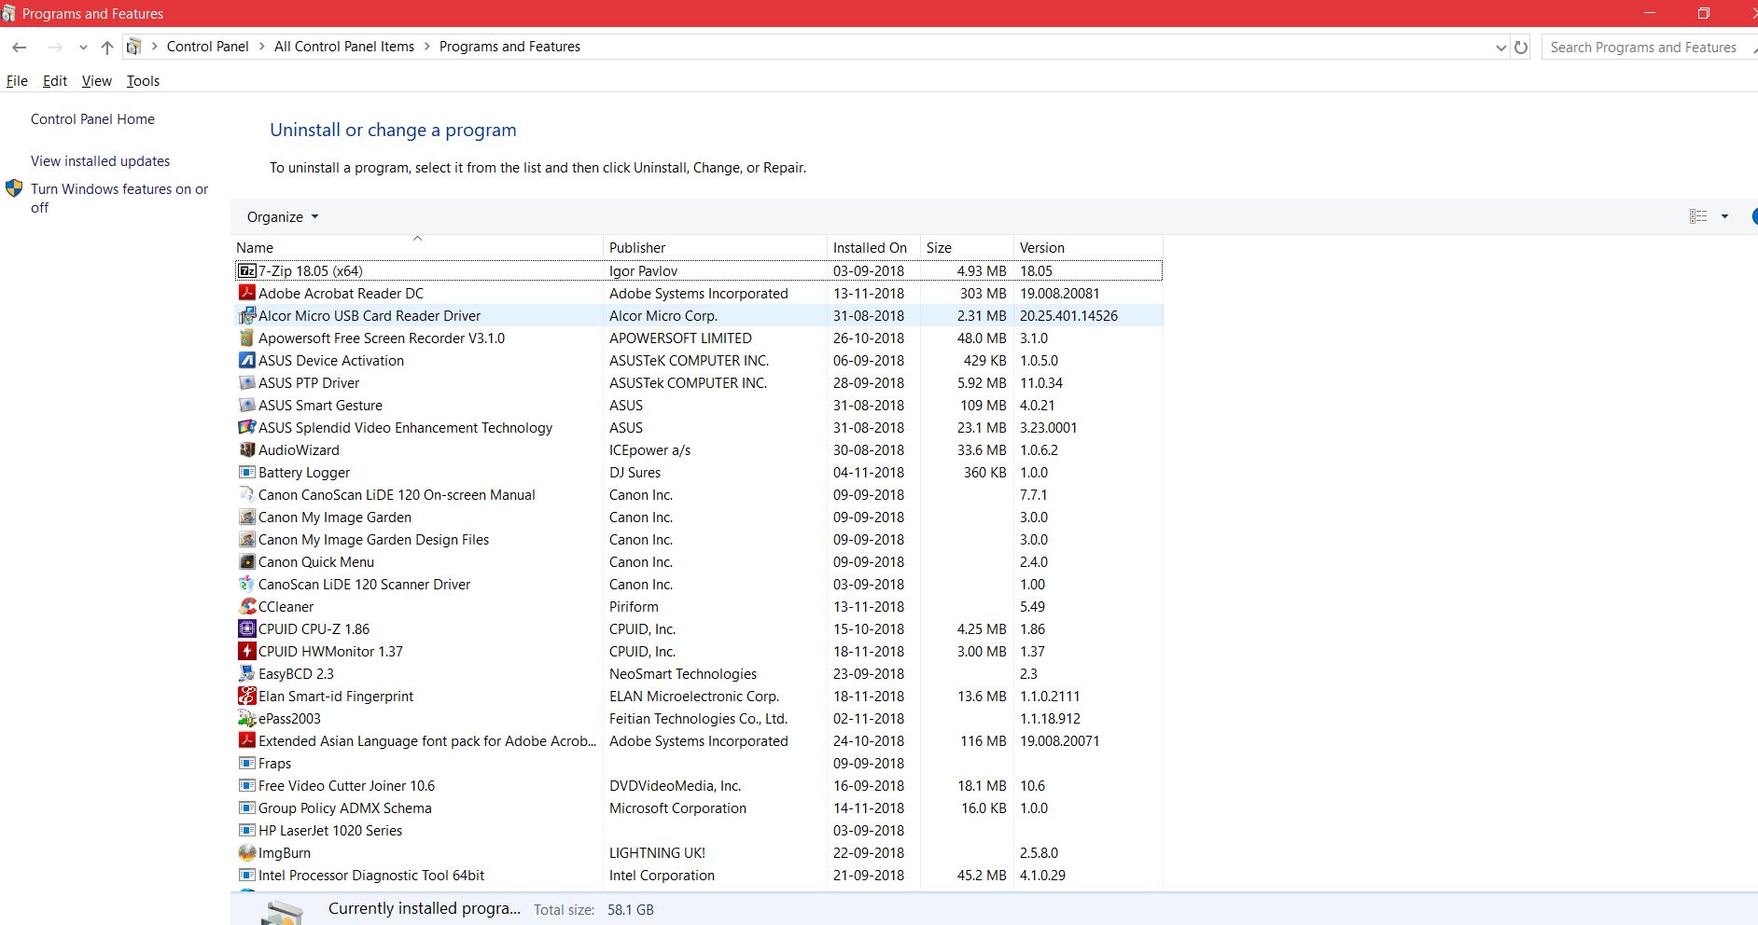Sort list by Size column header
This screenshot has width=1758, height=925.
click(x=967, y=247)
